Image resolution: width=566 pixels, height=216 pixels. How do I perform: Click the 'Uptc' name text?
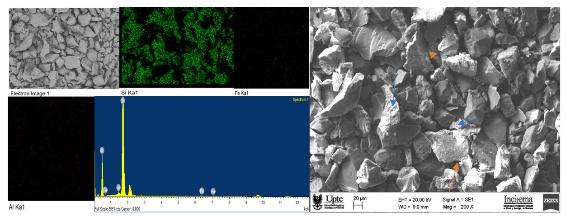335,199
